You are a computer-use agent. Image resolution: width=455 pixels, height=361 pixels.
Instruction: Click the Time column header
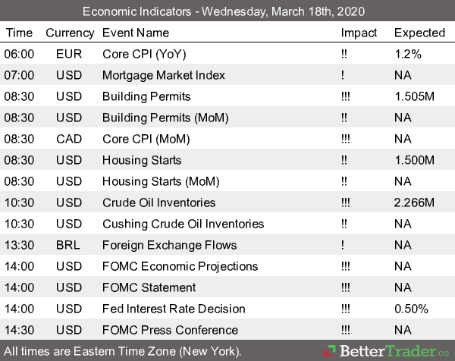[x=19, y=33]
